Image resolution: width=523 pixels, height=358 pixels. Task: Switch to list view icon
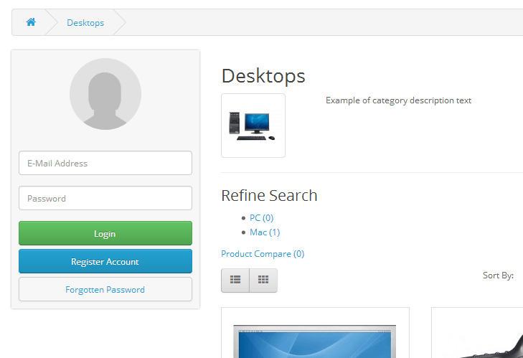point(235,281)
